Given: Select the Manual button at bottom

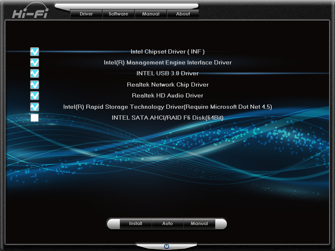Looking at the screenshot, I should click(199, 223).
